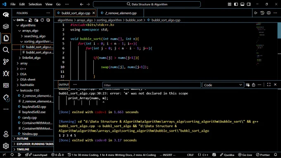The height and width of the screenshot is (158, 281).
Task: Open editor more actions ellipsis
Action: click(x=275, y=13)
